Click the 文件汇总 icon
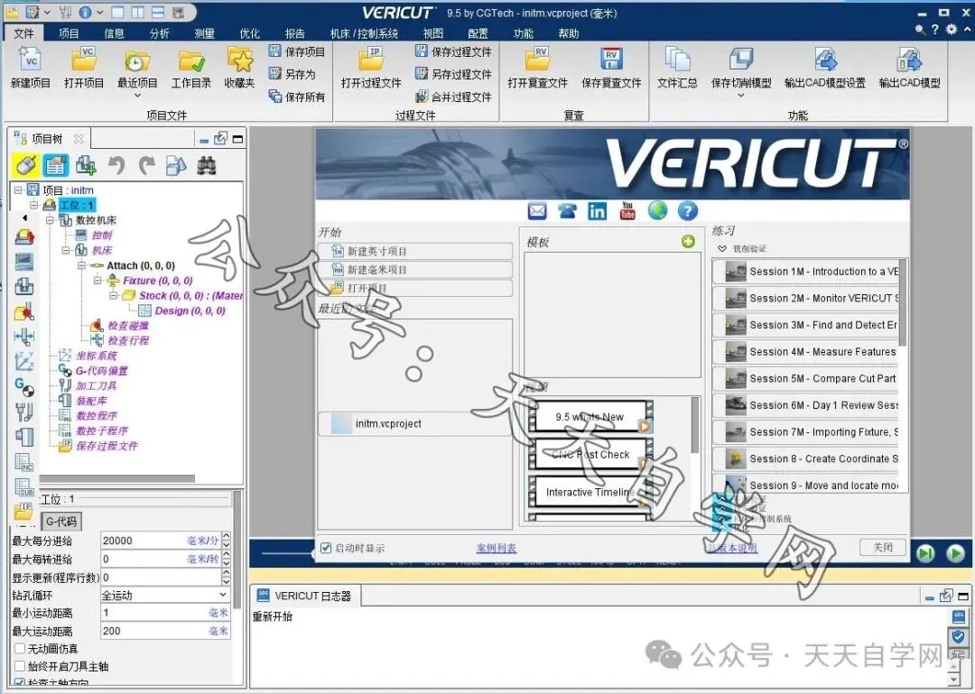Image resolution: width=975 pixels, height=694 pixels. click(677, 60)
